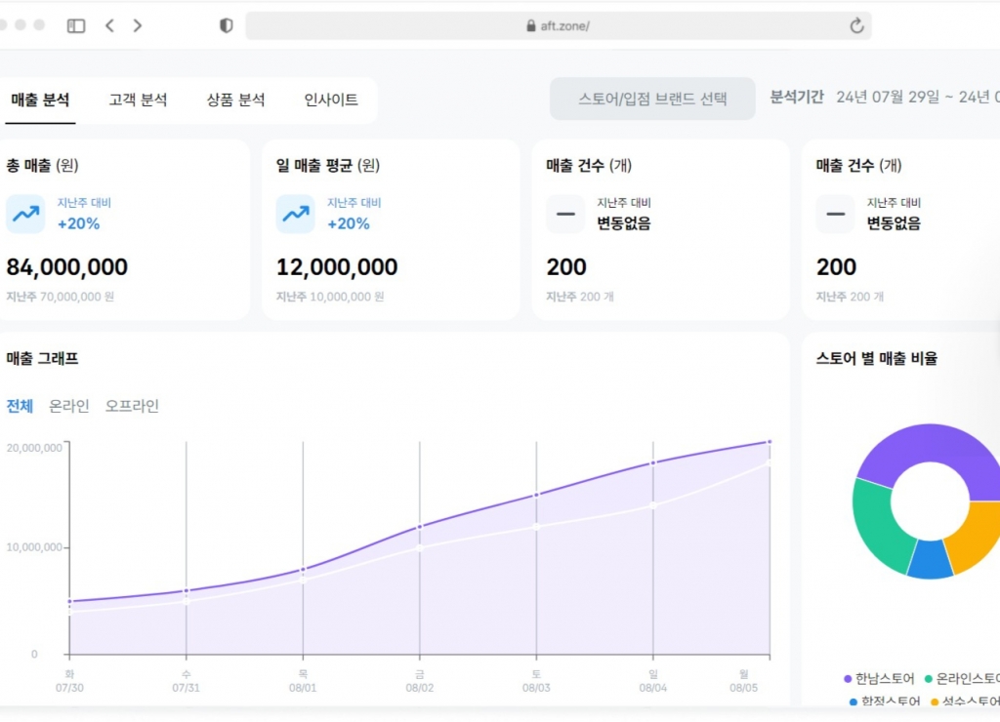Screen dimensions: 1000x722
Task: Click the upward trend icon in 총 매출 card
Action: tap(24, 214)
